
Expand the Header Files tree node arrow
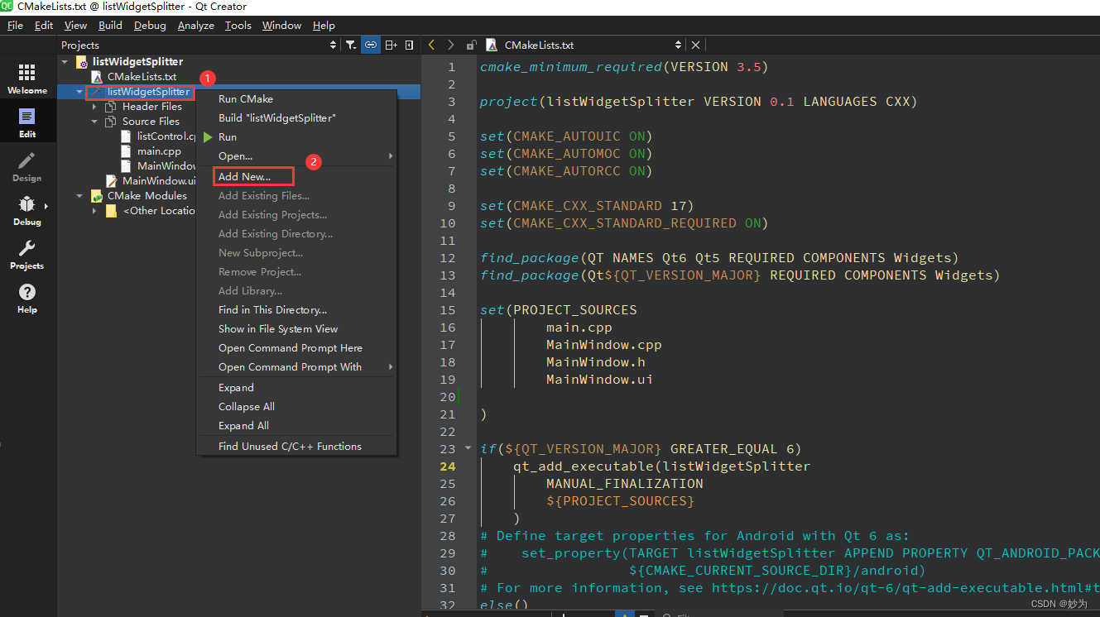tap(94, 107)
